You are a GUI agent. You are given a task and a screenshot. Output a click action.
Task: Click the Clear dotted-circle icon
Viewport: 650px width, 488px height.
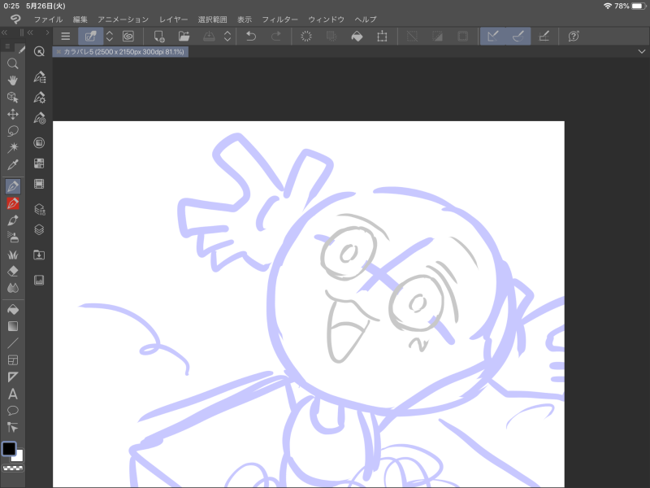[306, 37]
